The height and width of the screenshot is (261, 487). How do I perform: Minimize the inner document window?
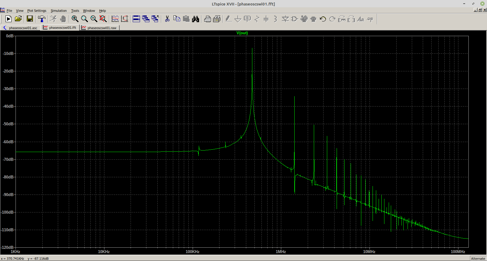pos(475,10)
